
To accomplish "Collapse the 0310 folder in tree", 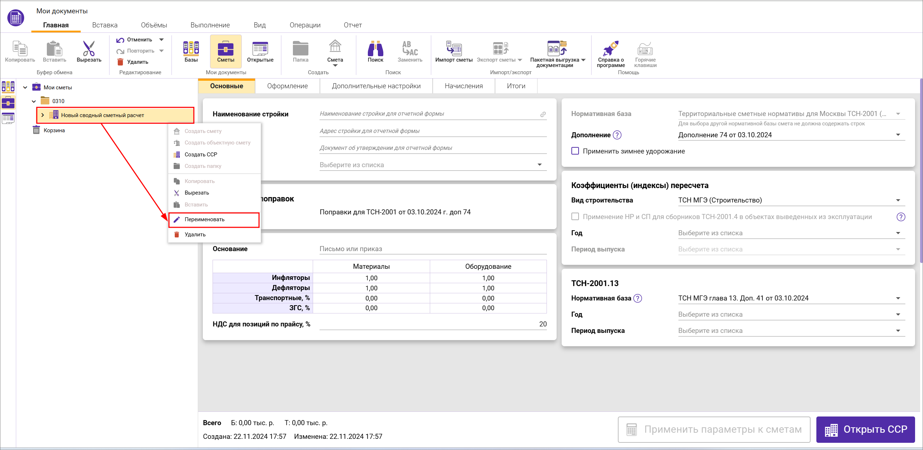I will click(x=34, y=101).
